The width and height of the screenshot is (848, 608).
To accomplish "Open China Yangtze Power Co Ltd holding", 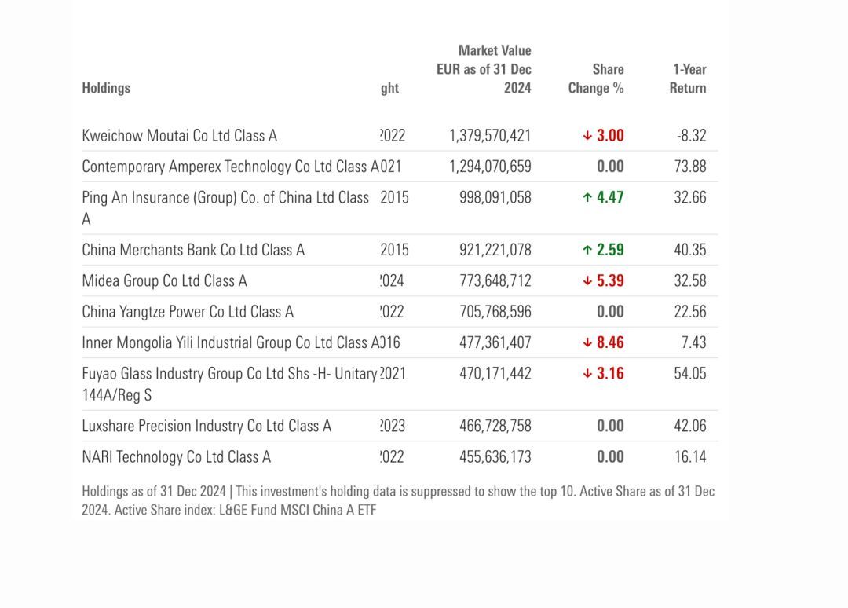I will (x=187, y=312).
